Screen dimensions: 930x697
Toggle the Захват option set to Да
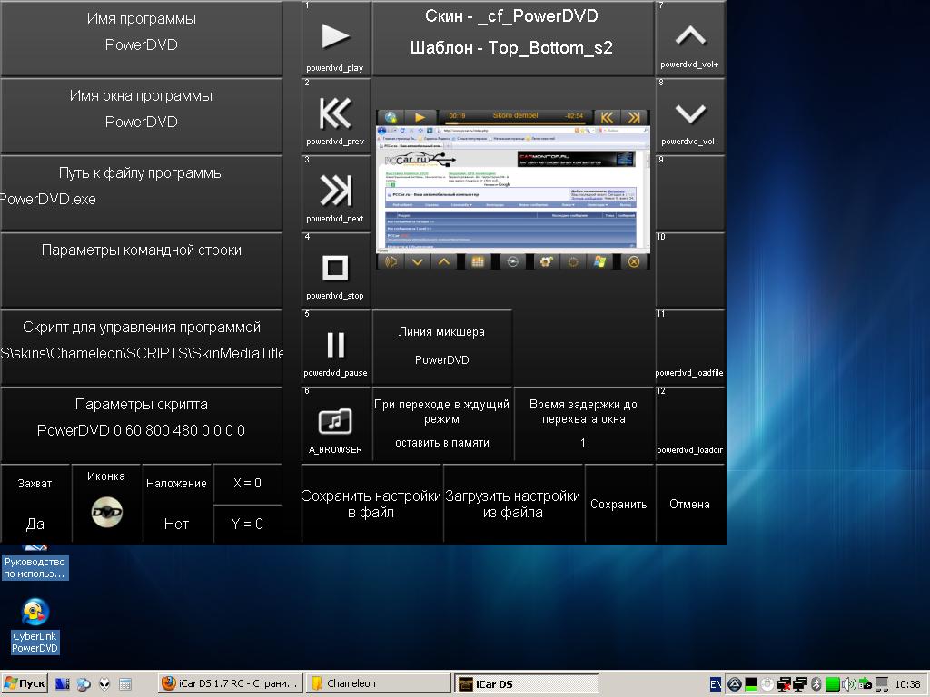tap(35, 504)
